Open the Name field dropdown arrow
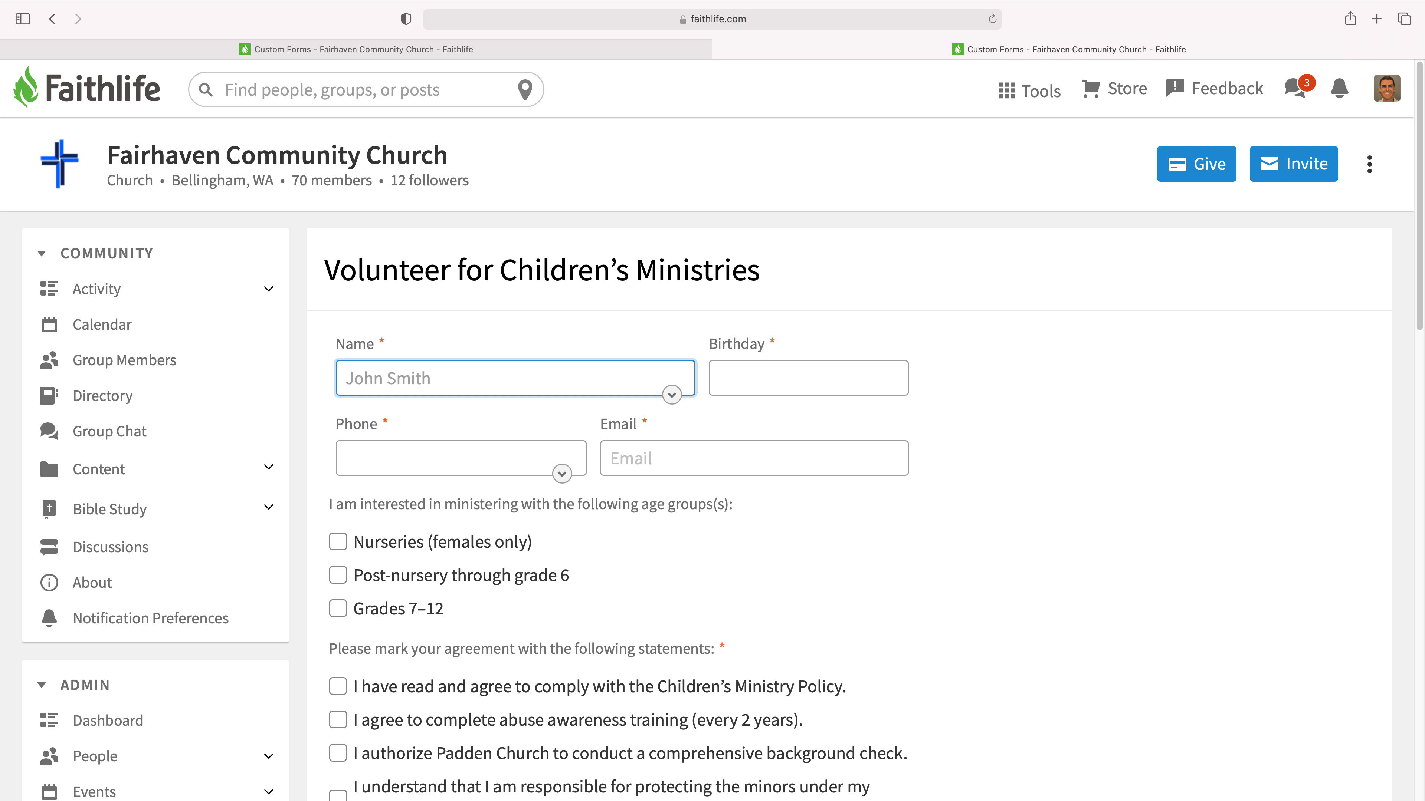1425x801 pixels. (x=672, y=395)
